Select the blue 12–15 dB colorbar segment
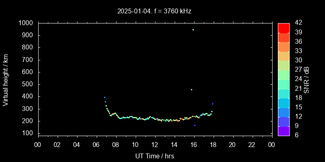The width and height of the screenshot is (325, 162). [283, 112]
